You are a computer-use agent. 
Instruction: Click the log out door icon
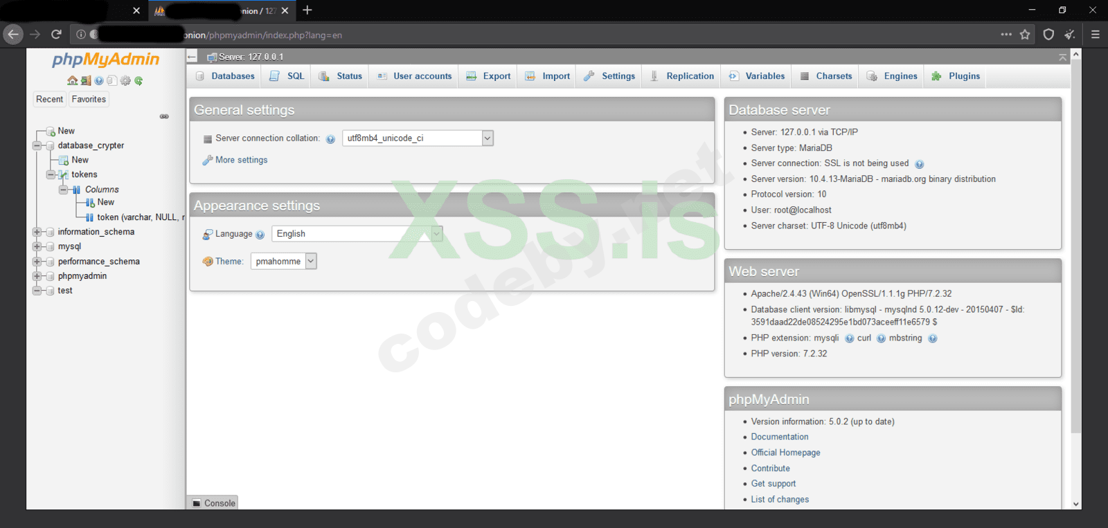pos(86,81)
